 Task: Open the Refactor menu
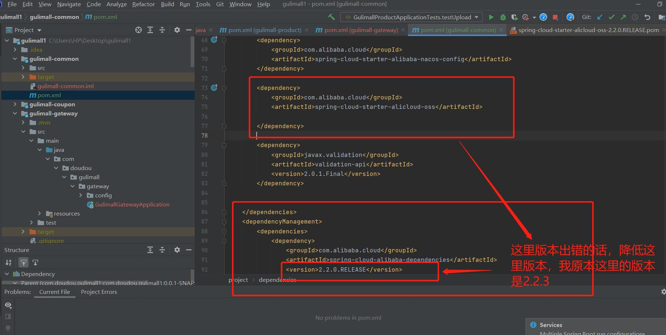click(144, 4)
